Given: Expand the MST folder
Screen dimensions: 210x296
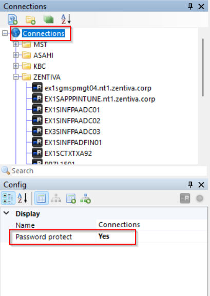Looking at the screenshot, I should coord(16,44).
